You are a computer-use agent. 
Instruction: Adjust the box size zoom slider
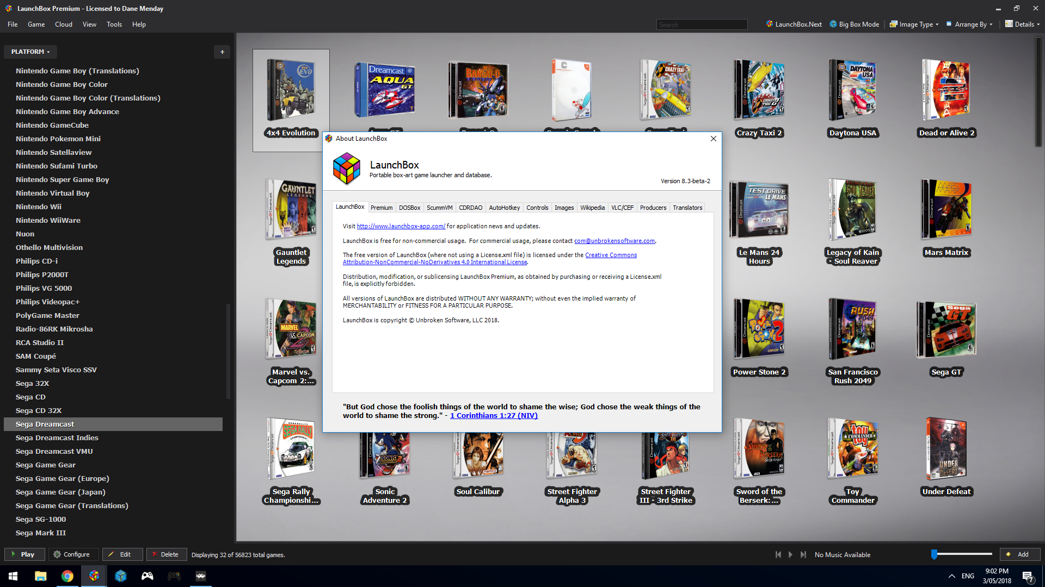(x=962, y=554)
